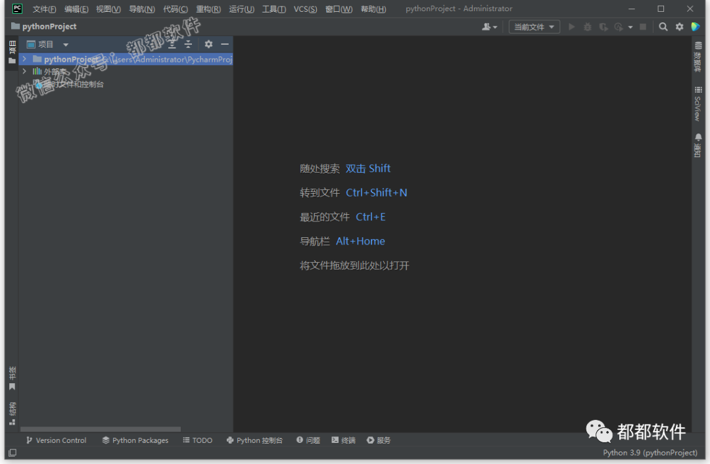Viewport: 710px width, 464px height.
Task: Open the 编辑(E) menu
Action: 76,9
